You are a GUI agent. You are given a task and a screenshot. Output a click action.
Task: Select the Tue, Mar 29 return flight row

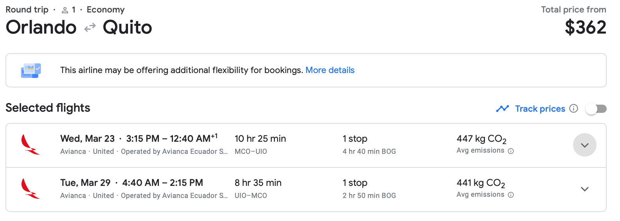point(274,189)
